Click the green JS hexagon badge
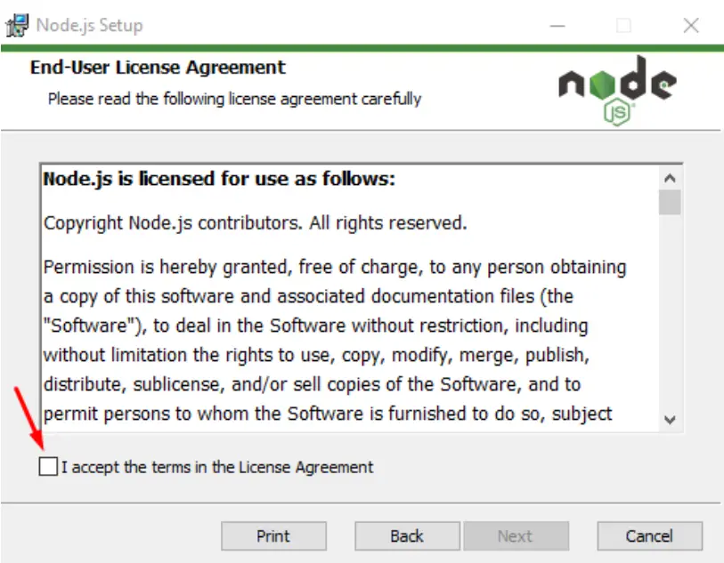 point(617,112)
